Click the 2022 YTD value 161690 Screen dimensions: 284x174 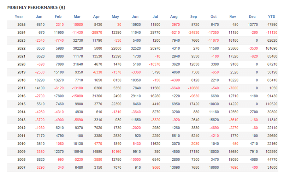click(271, 48)
